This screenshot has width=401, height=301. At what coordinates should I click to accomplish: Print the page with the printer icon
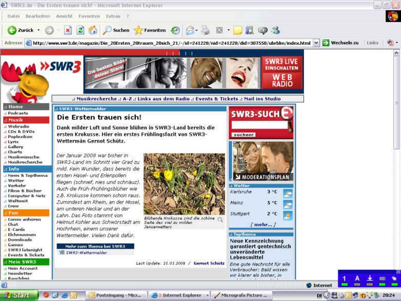(x=205, y=30)
